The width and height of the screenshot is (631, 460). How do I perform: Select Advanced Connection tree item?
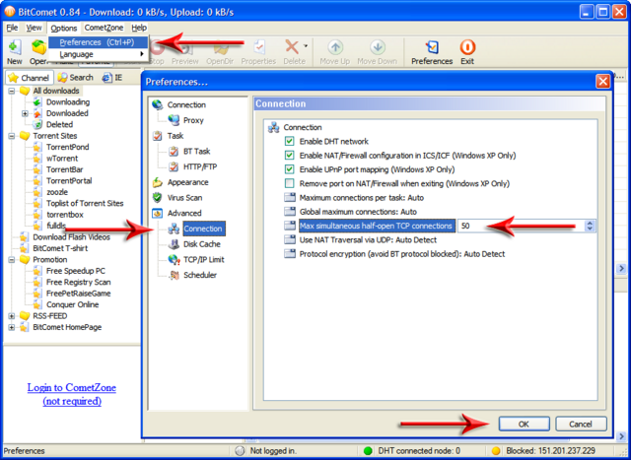coord(203,229)
